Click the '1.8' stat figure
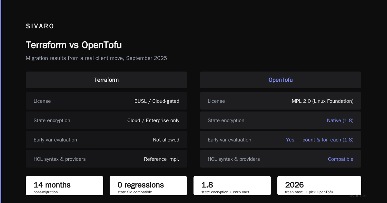Viewport: 387px width, 203px height. point(207,185)
